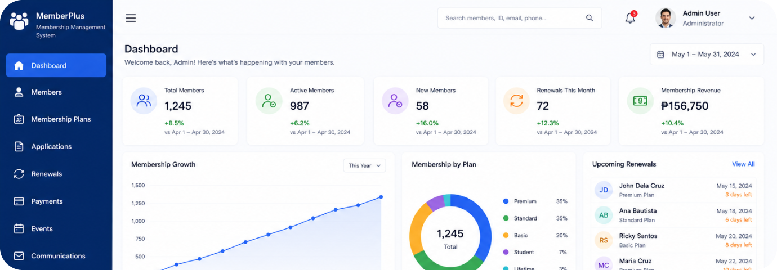The height and width of the screenshot is (270, 777).
Task: Click the ₱156,750 revenue value
Action: tap(685, 106)
